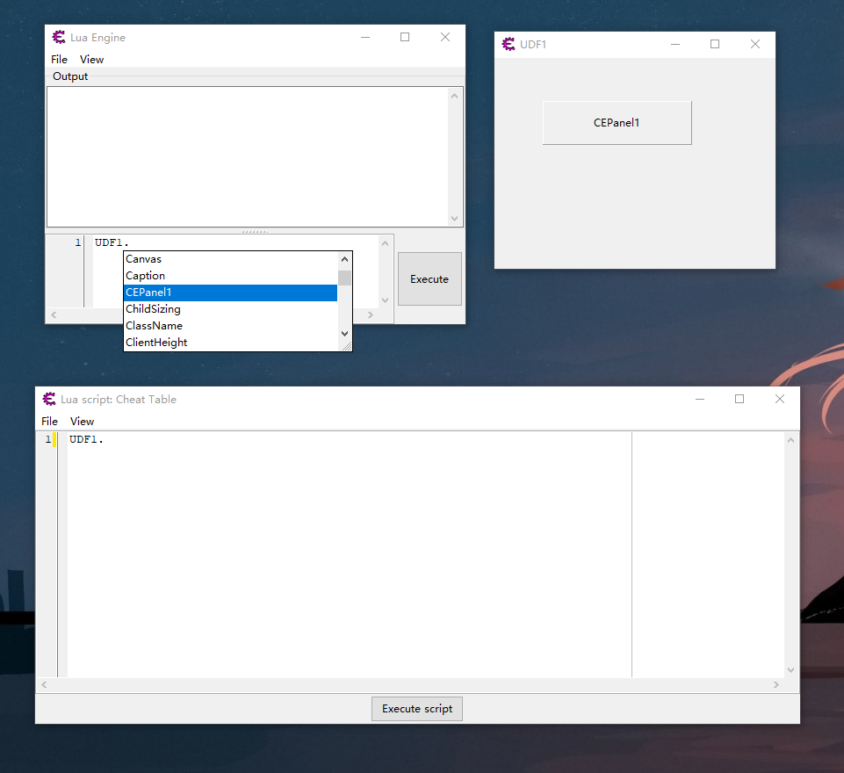
Task: Click the Cheat Engine icon in Lua script window
Action: 49,399
